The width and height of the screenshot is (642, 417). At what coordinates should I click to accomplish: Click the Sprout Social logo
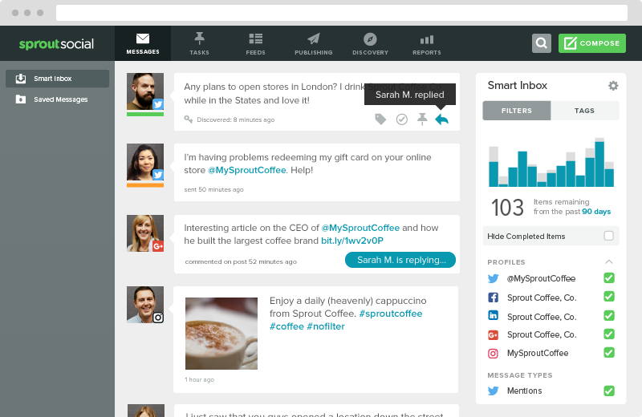click(56, 44)
